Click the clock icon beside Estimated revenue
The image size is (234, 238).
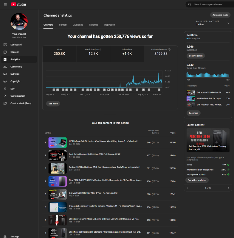[169, 49]
